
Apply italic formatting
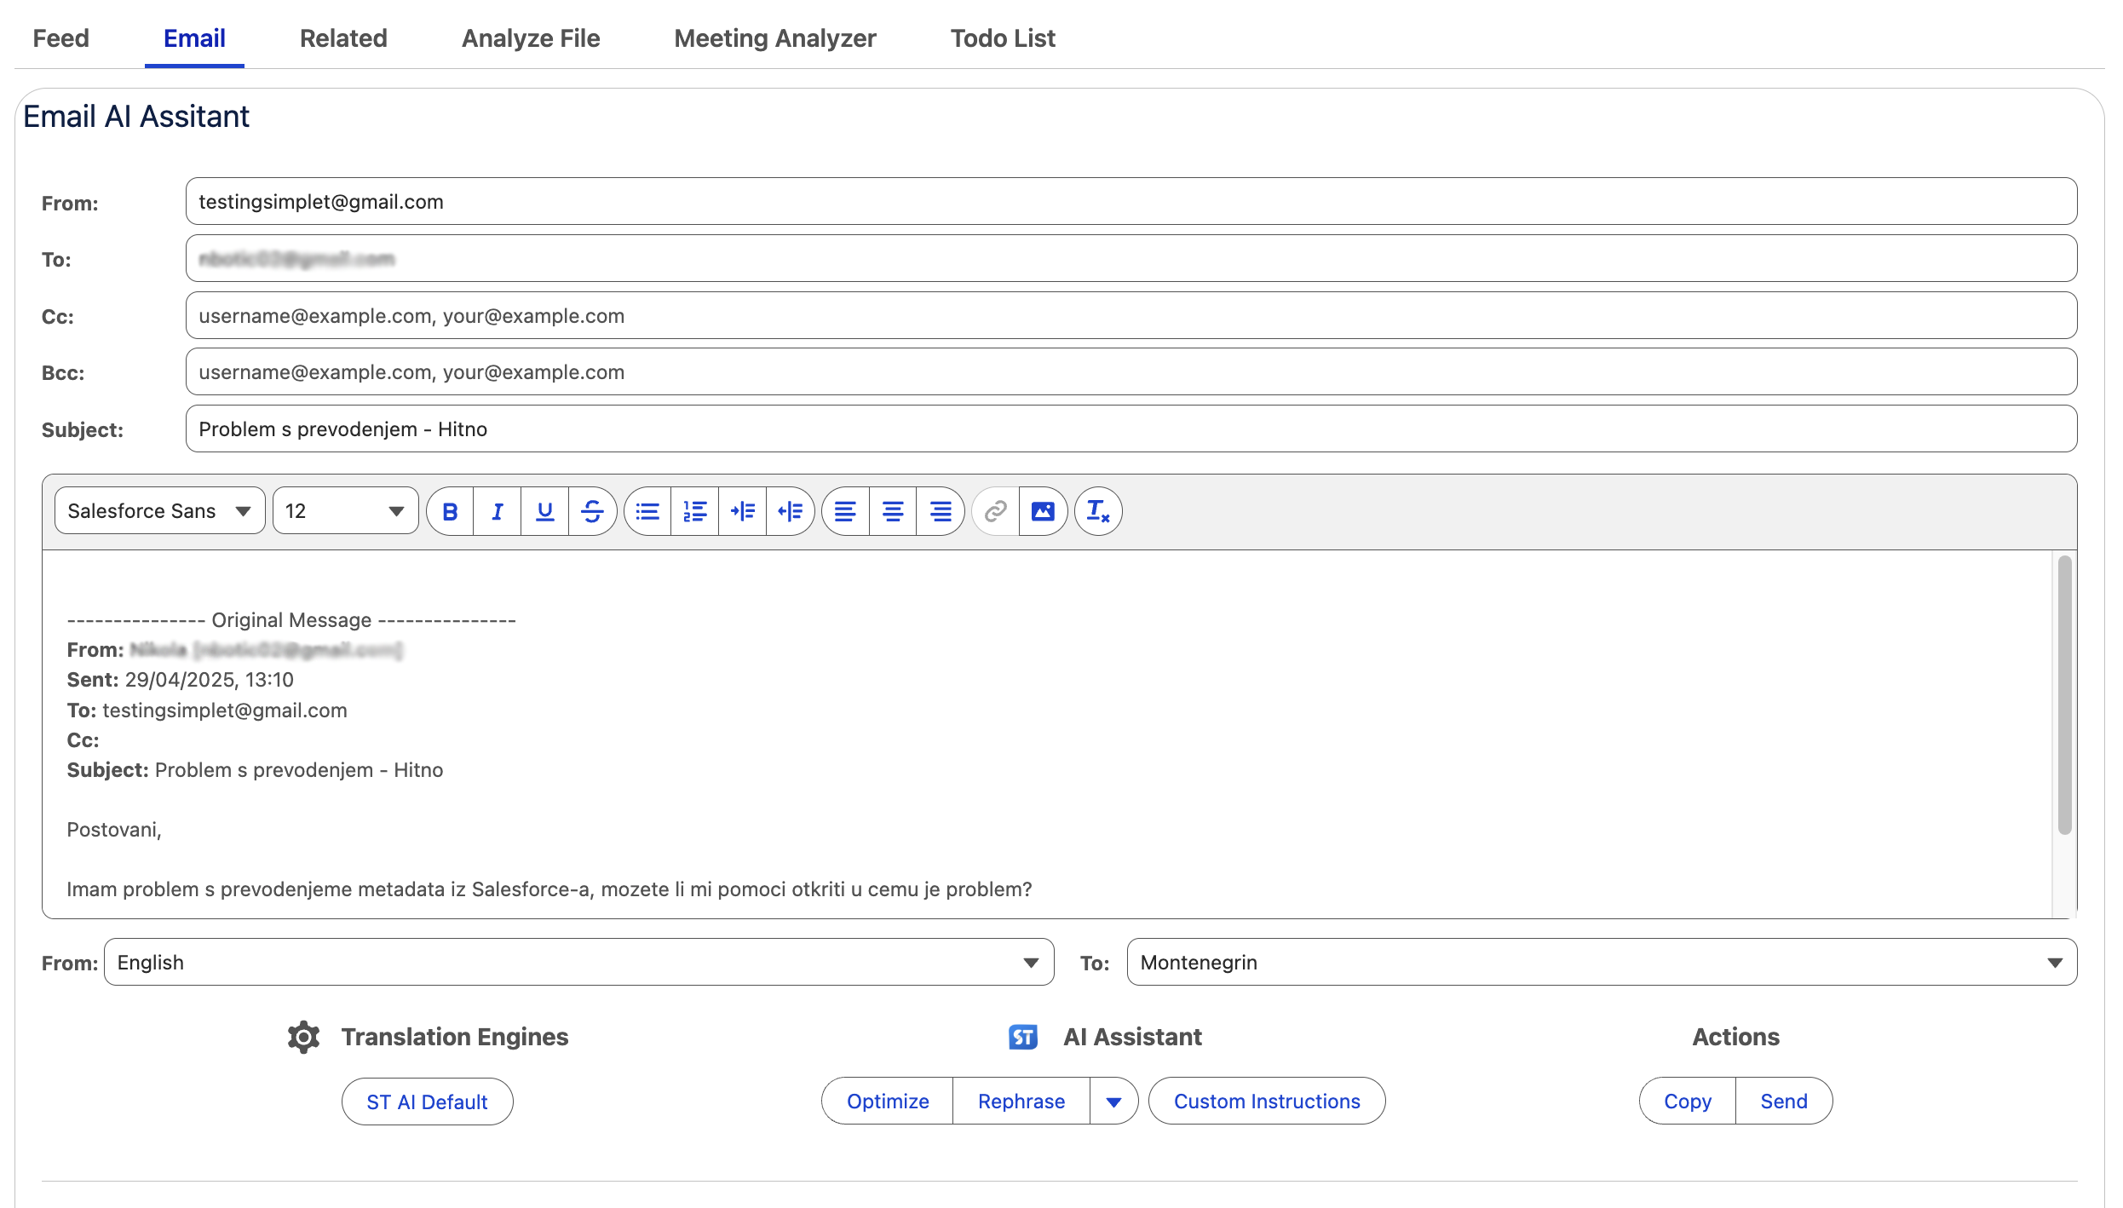click(498, 511)
